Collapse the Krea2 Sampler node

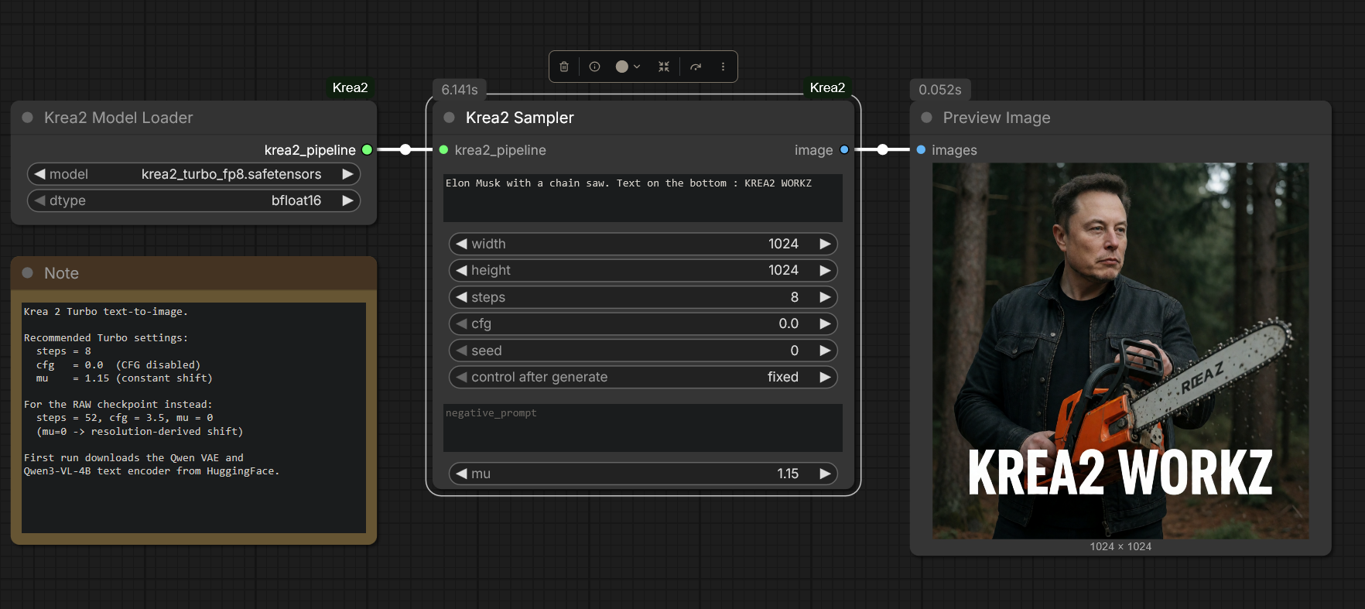pyautogui.click(x=449, y=118)
